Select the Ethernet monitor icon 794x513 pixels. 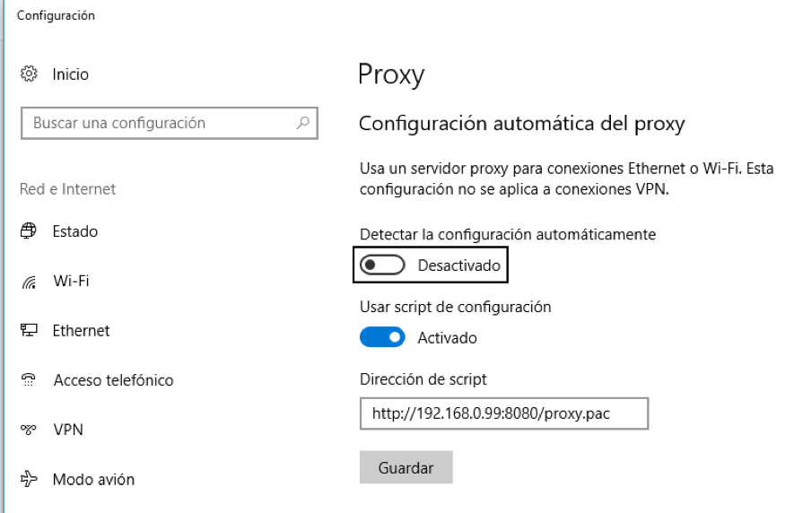pyautogui.click(x=29, y=330)
